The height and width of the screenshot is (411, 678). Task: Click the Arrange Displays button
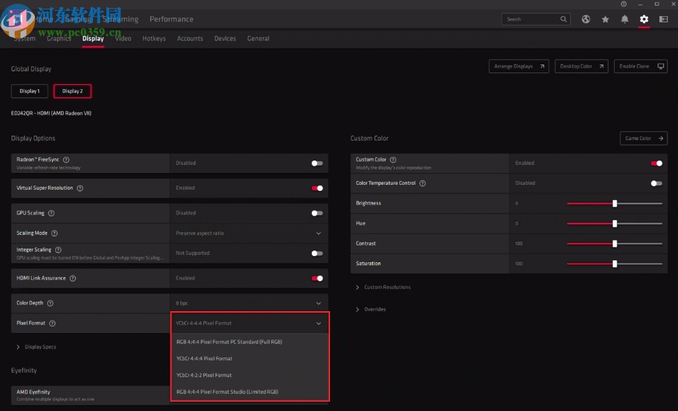(x=519, y=66)
